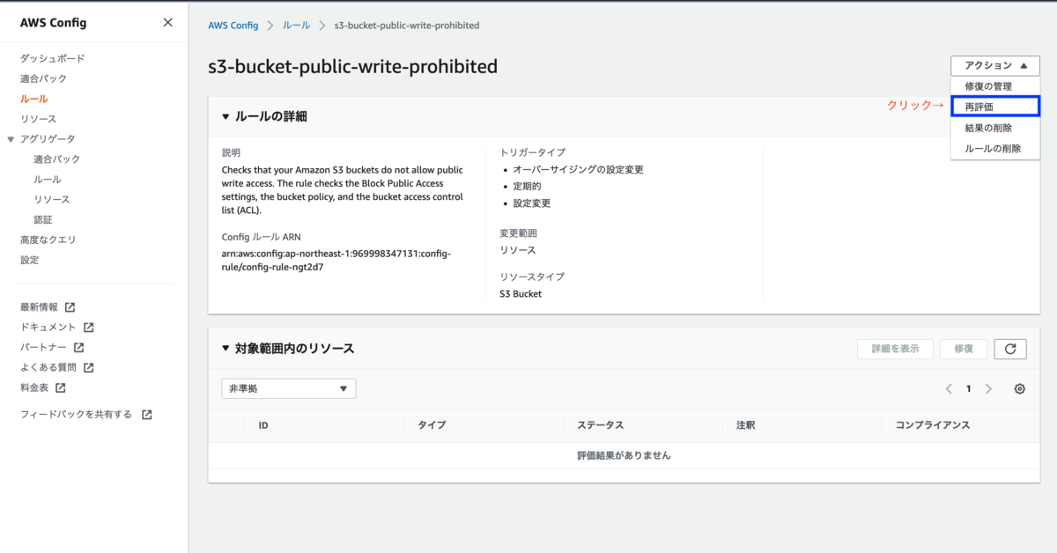Image resolution: width=1057 pixels, height=553 pixels.
Task: Toggle the アクション dropdown button
Action: [x=995, y=65]
